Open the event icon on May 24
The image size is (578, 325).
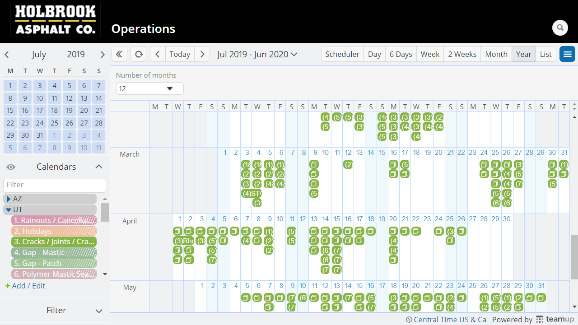[461, 297]
